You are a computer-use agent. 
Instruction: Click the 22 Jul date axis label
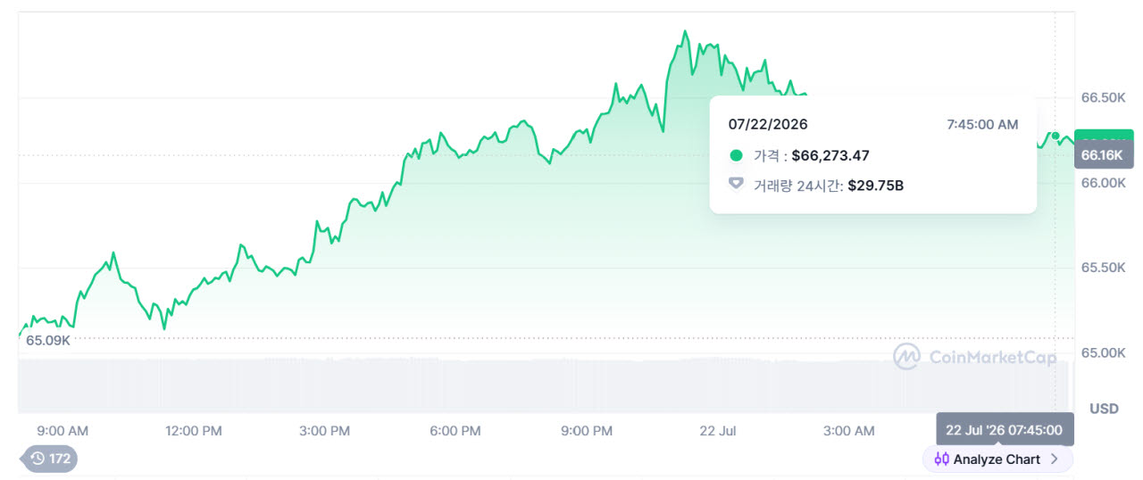point(718,431)
